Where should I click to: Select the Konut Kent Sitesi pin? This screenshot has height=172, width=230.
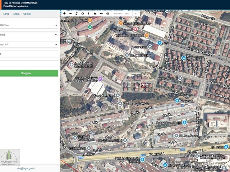click(x=118, y=95)
